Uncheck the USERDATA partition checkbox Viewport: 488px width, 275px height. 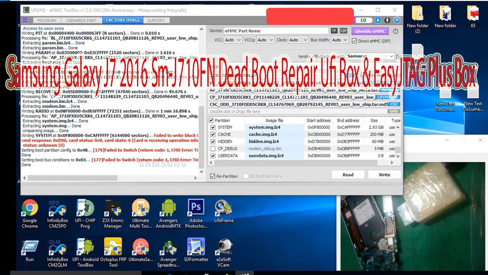tap(213, 156)
